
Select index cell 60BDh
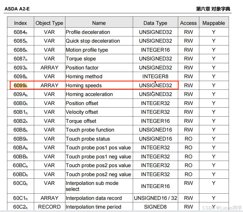[21, 174]
